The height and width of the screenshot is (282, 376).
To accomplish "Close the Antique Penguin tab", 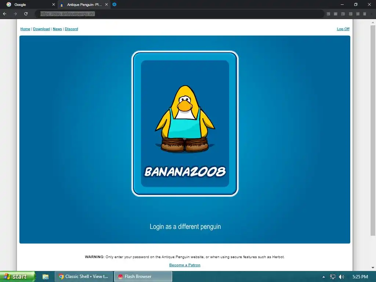I will tap(106, 4).
